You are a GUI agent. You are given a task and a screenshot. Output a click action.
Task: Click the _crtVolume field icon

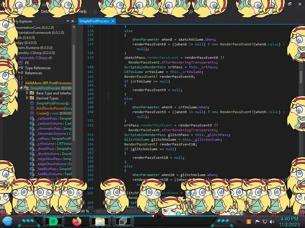click(x=32, y=143)
